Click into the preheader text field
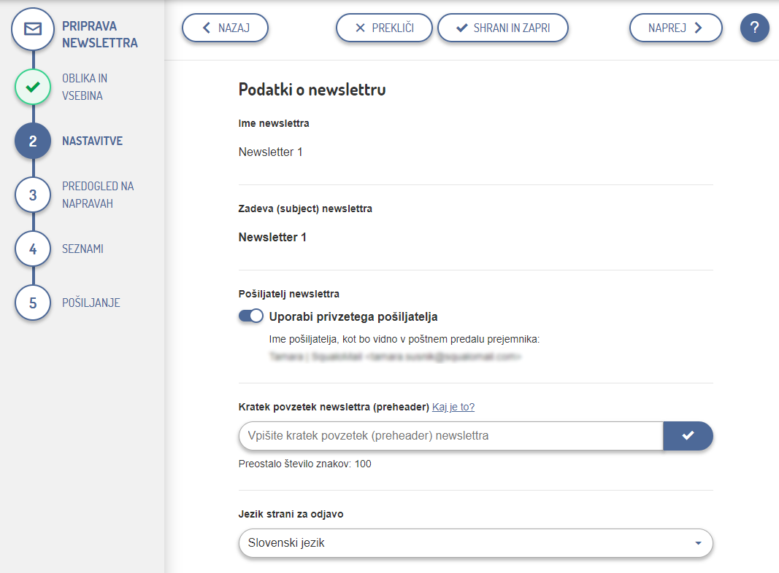779x573 pixels. (x=450, y=436)
